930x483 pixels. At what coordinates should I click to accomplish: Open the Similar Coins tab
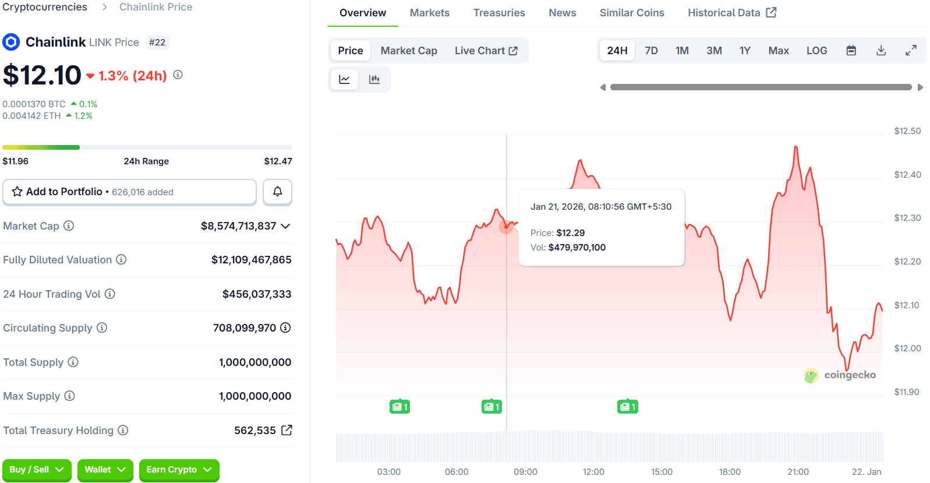631,13
